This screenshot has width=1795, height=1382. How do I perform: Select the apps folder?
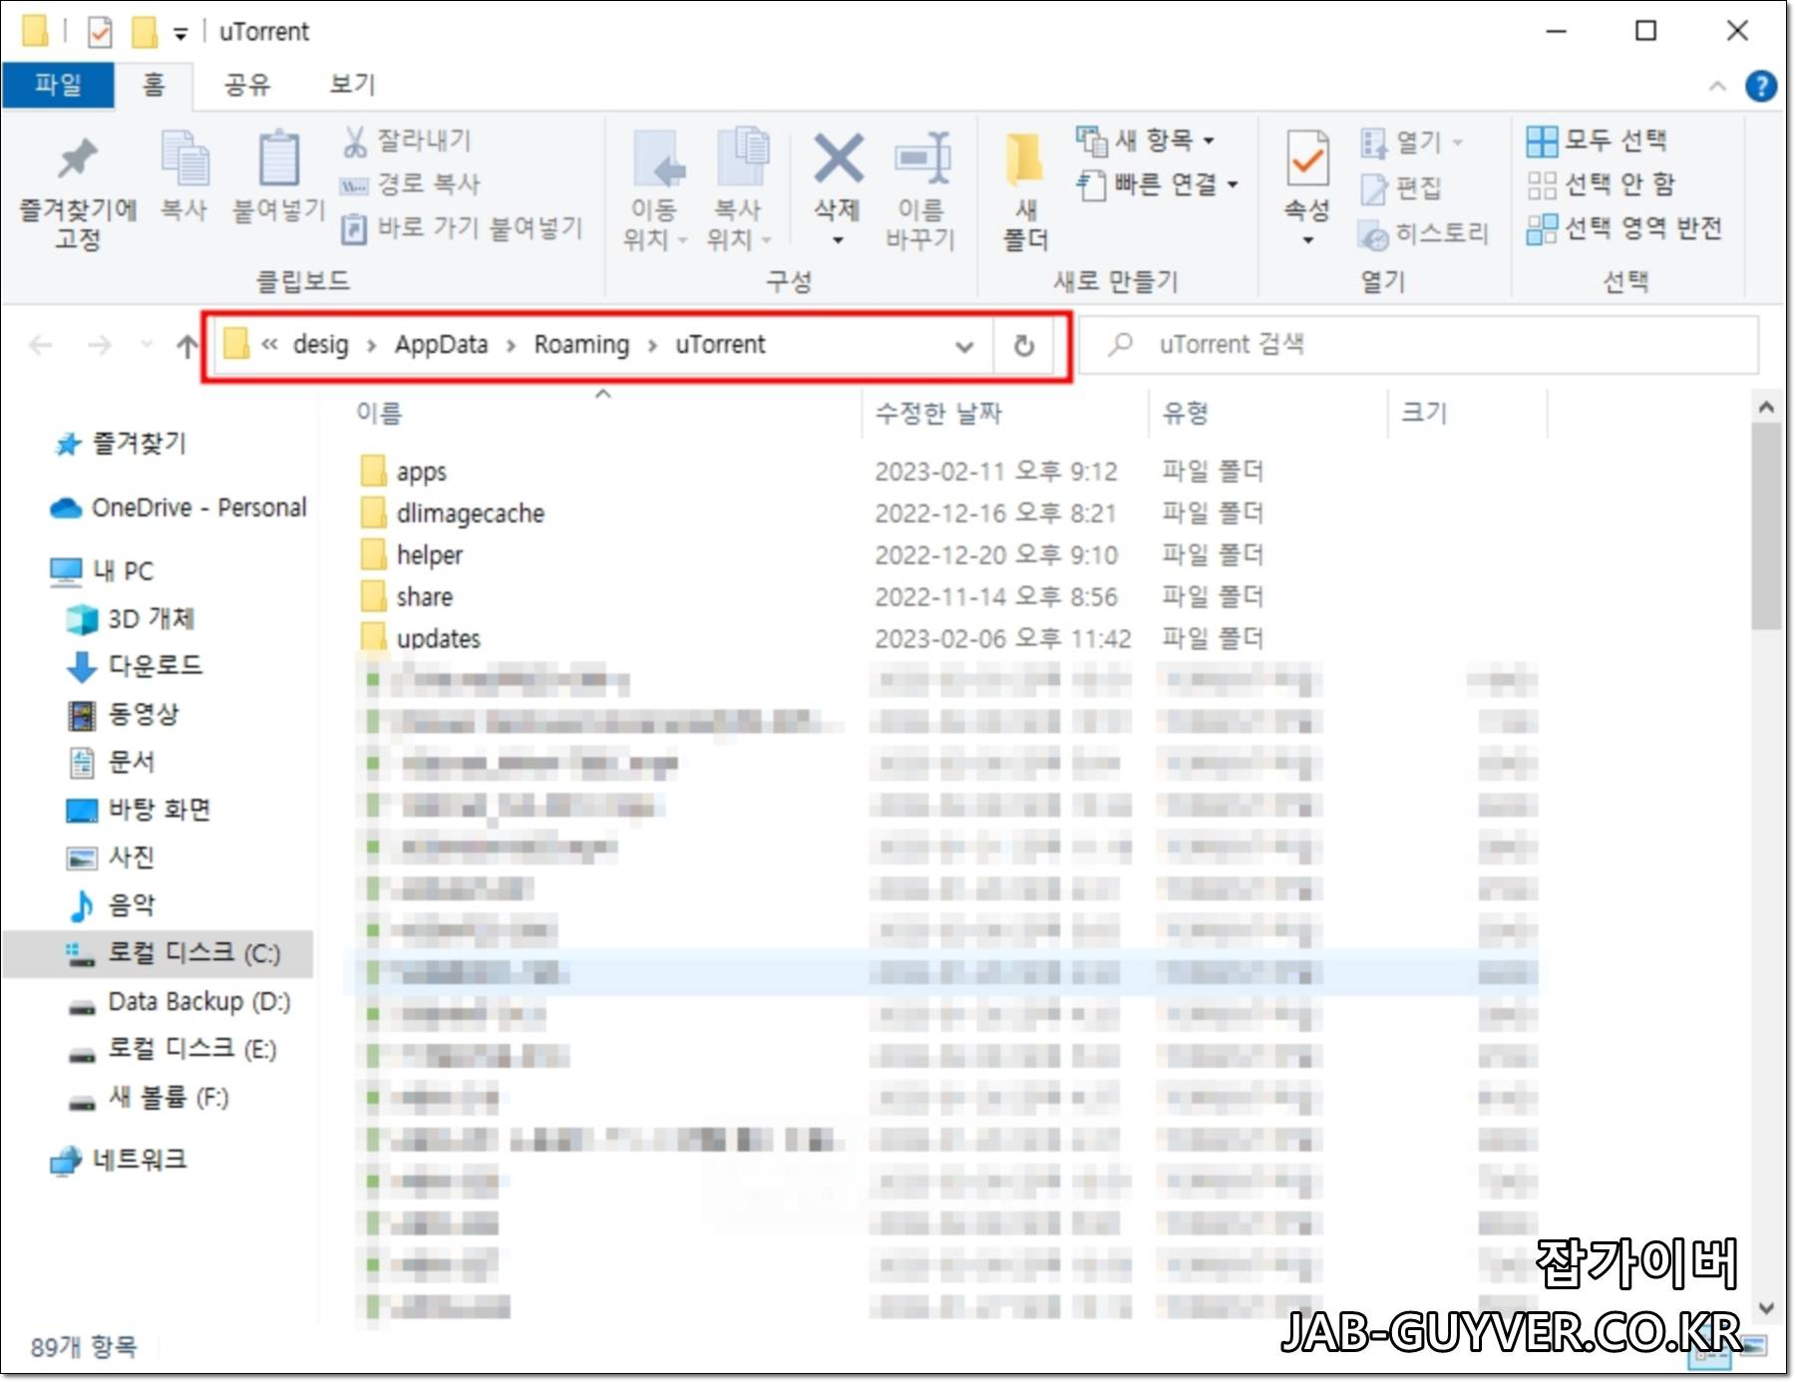[x=403, y=471]
